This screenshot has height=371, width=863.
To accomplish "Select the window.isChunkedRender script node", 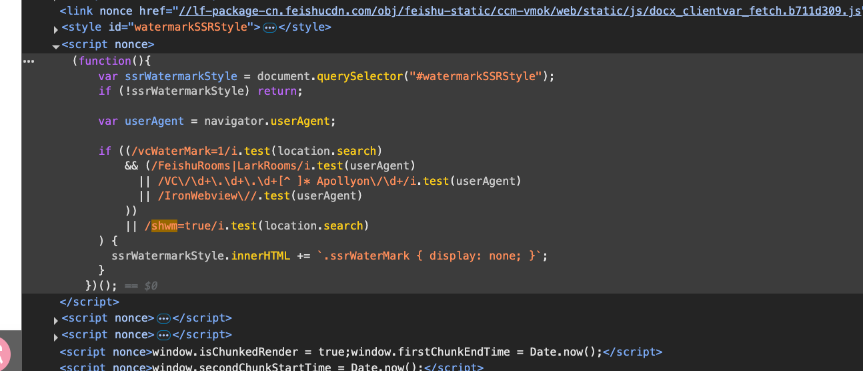I will (361, 352).
